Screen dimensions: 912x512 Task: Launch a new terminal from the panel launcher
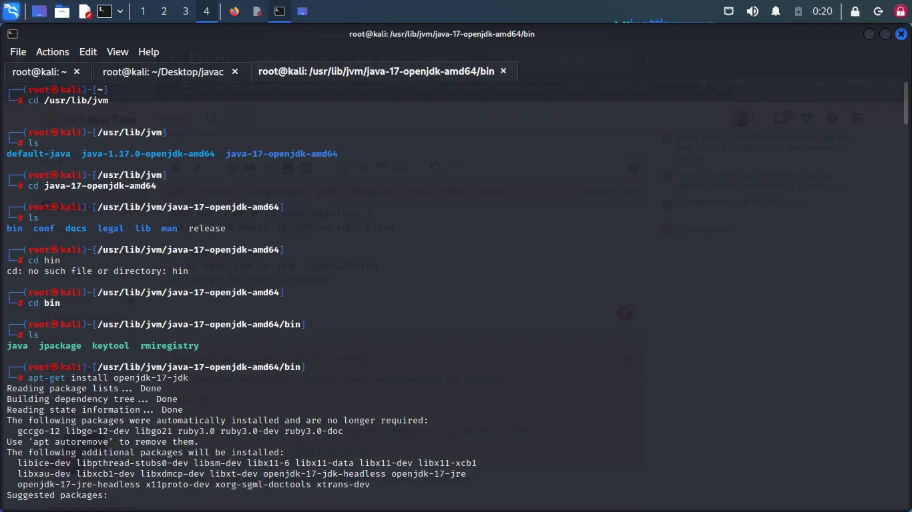pos(105,11)
